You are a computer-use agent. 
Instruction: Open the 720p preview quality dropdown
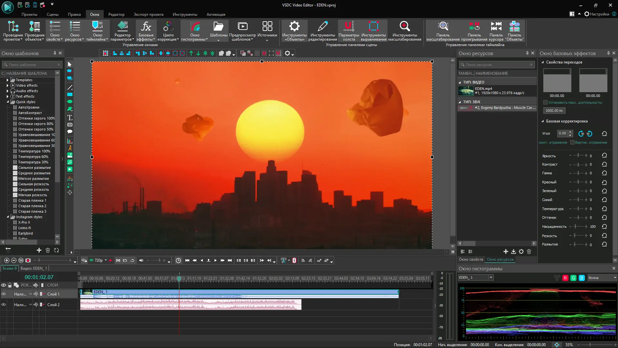(x=106, y=260)
